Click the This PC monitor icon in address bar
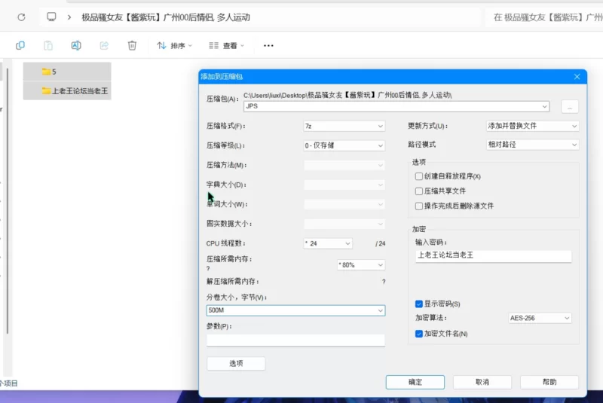 click(51, 17)
